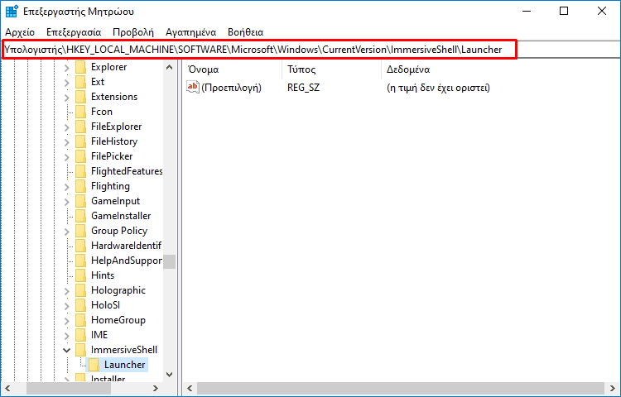The image size is (621, 397).
Task: Click the (η τιμή δεν έχει οριστεί) data cell
Action: coord(438,88)
